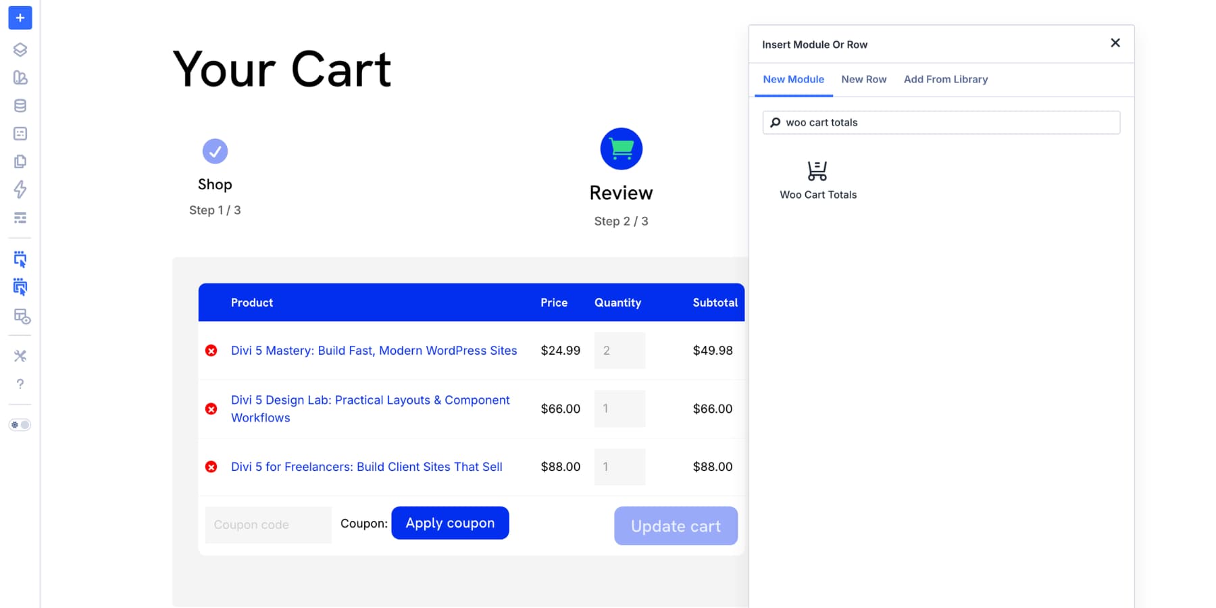
Task: Click the blue plus add button
Action: pyautogui.click(x=20, y=18)
